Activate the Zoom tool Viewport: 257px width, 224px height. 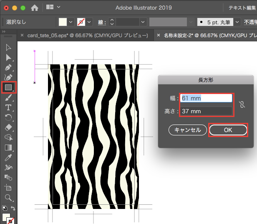coord(8,197)
